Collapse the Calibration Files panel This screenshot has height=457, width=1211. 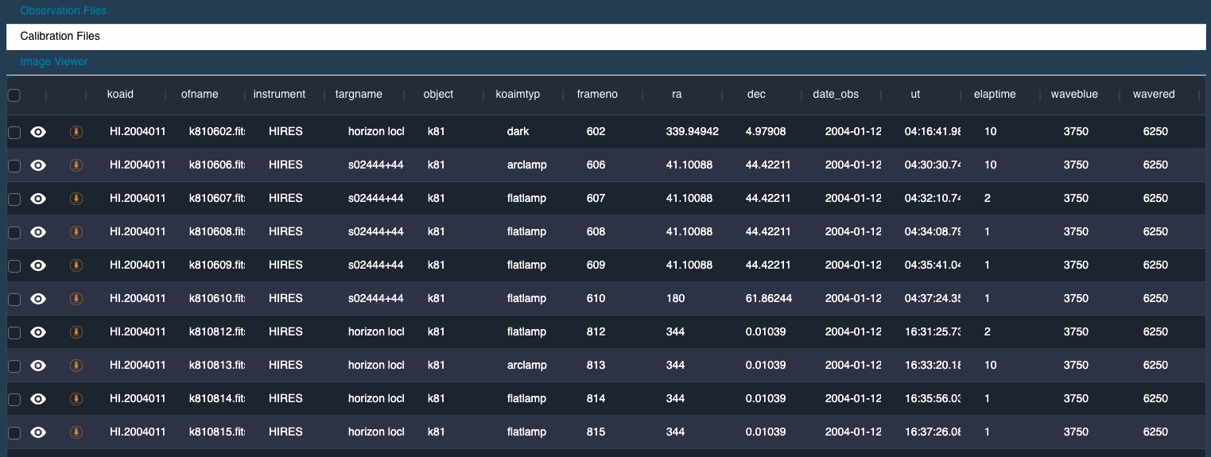click(x=60, y=37)
